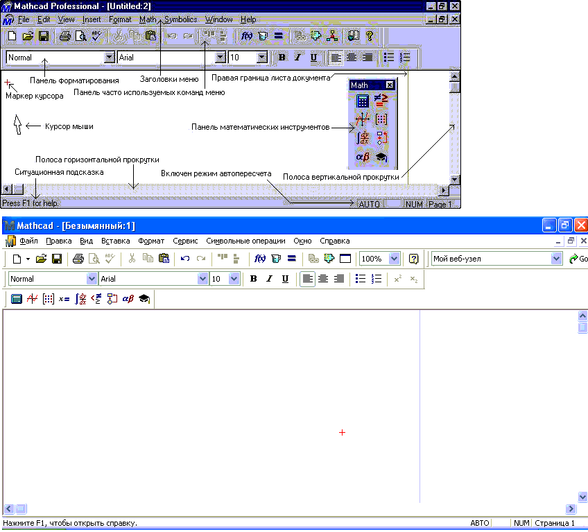
Task: Open Print Preview in Mathcad Professional toolbar
Action: coord(80,36)
